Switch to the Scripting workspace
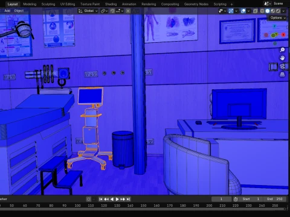Screen dimensions: 290x217 [x=220, y=4]
